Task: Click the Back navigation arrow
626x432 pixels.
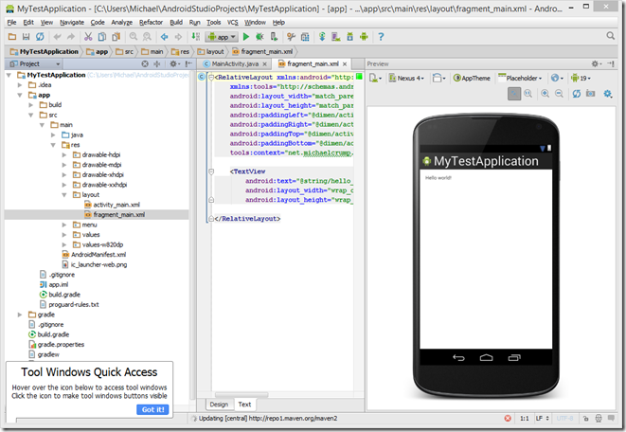Action: (165, 37)
